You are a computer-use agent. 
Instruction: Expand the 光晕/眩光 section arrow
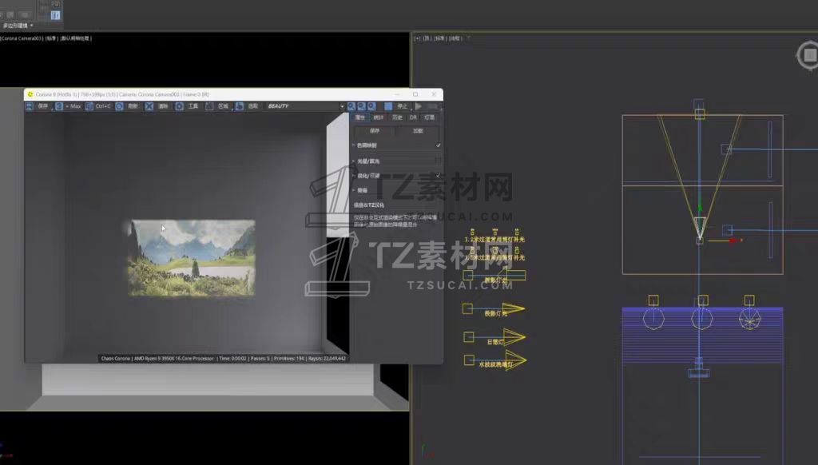point(354,161)
